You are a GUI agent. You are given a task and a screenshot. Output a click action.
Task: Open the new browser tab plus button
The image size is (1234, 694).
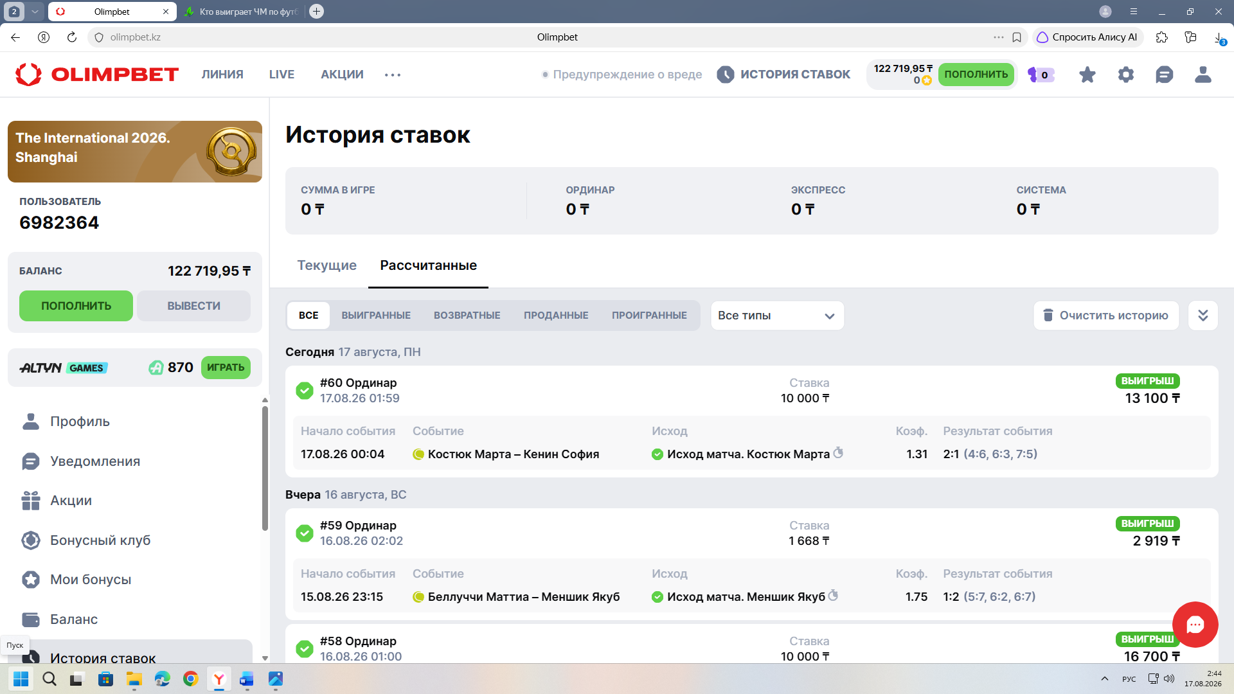(x=316, y=12)
